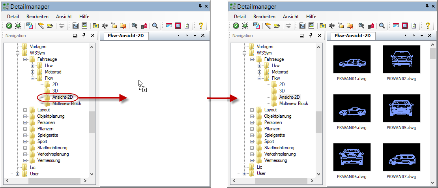The width and height of the screenshot is (438, 188).
Task: Click the navigation tree scrollbar thumb in left window
Action: (92, 122)
